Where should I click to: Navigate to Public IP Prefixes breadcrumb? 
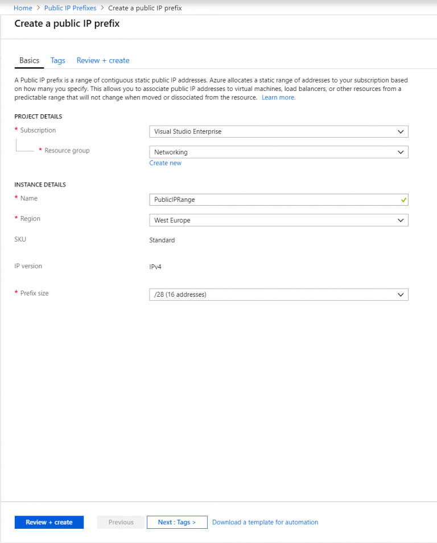click(x=70, y=8)
